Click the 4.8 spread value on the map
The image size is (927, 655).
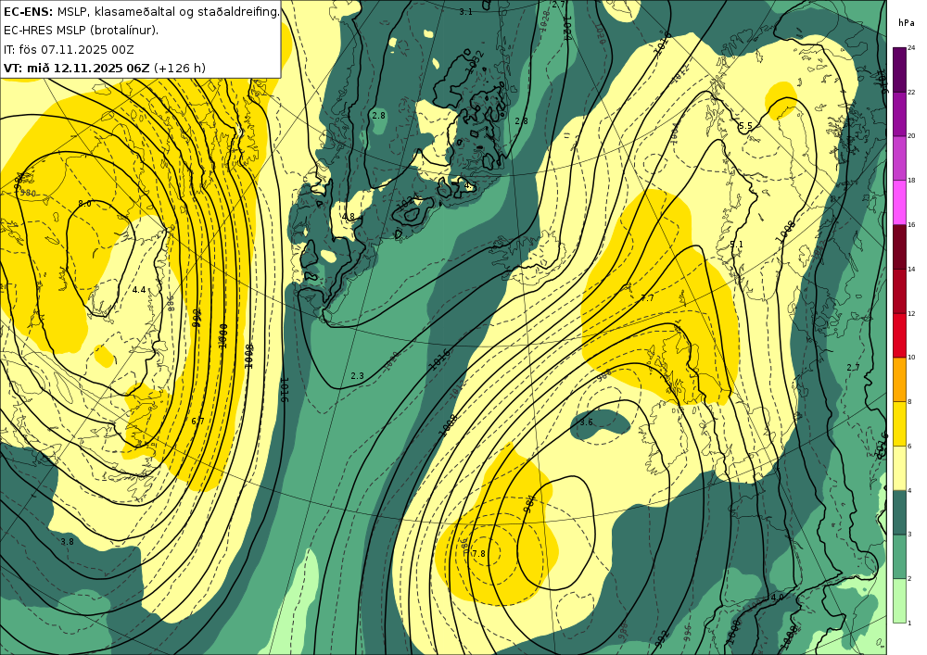coord(349,217)
